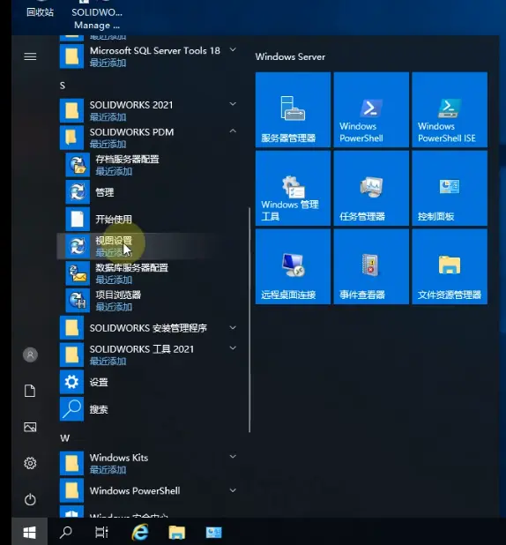Open Documents icon in Start sidebar
The image size is (506, 545).
click(x=30, y=391)
